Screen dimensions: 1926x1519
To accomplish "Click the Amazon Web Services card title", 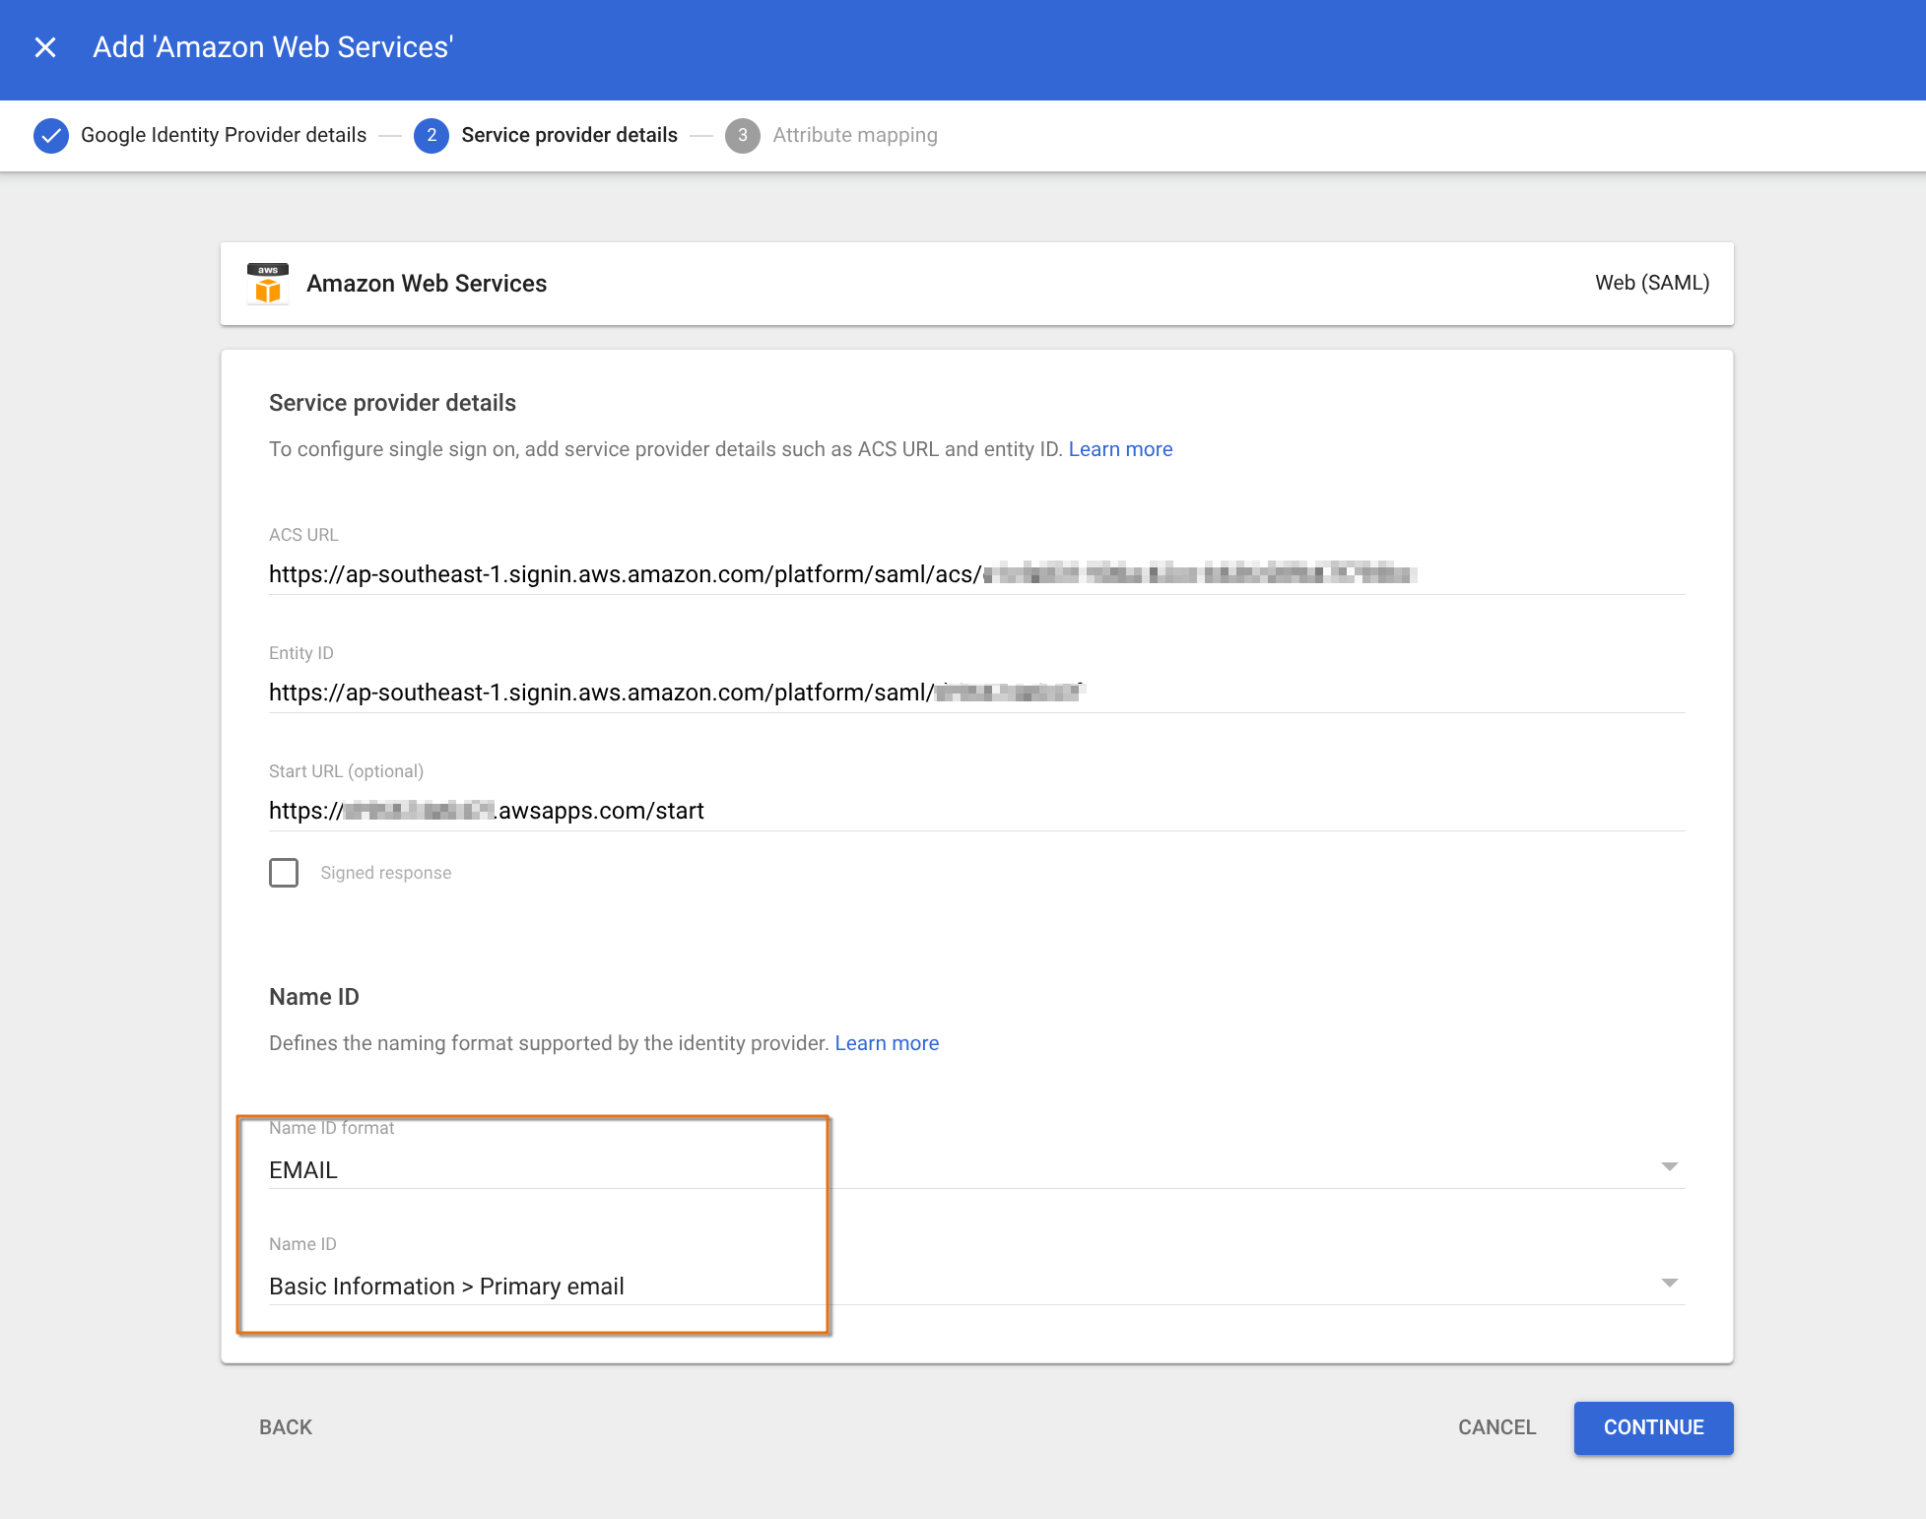I will 427,284.
